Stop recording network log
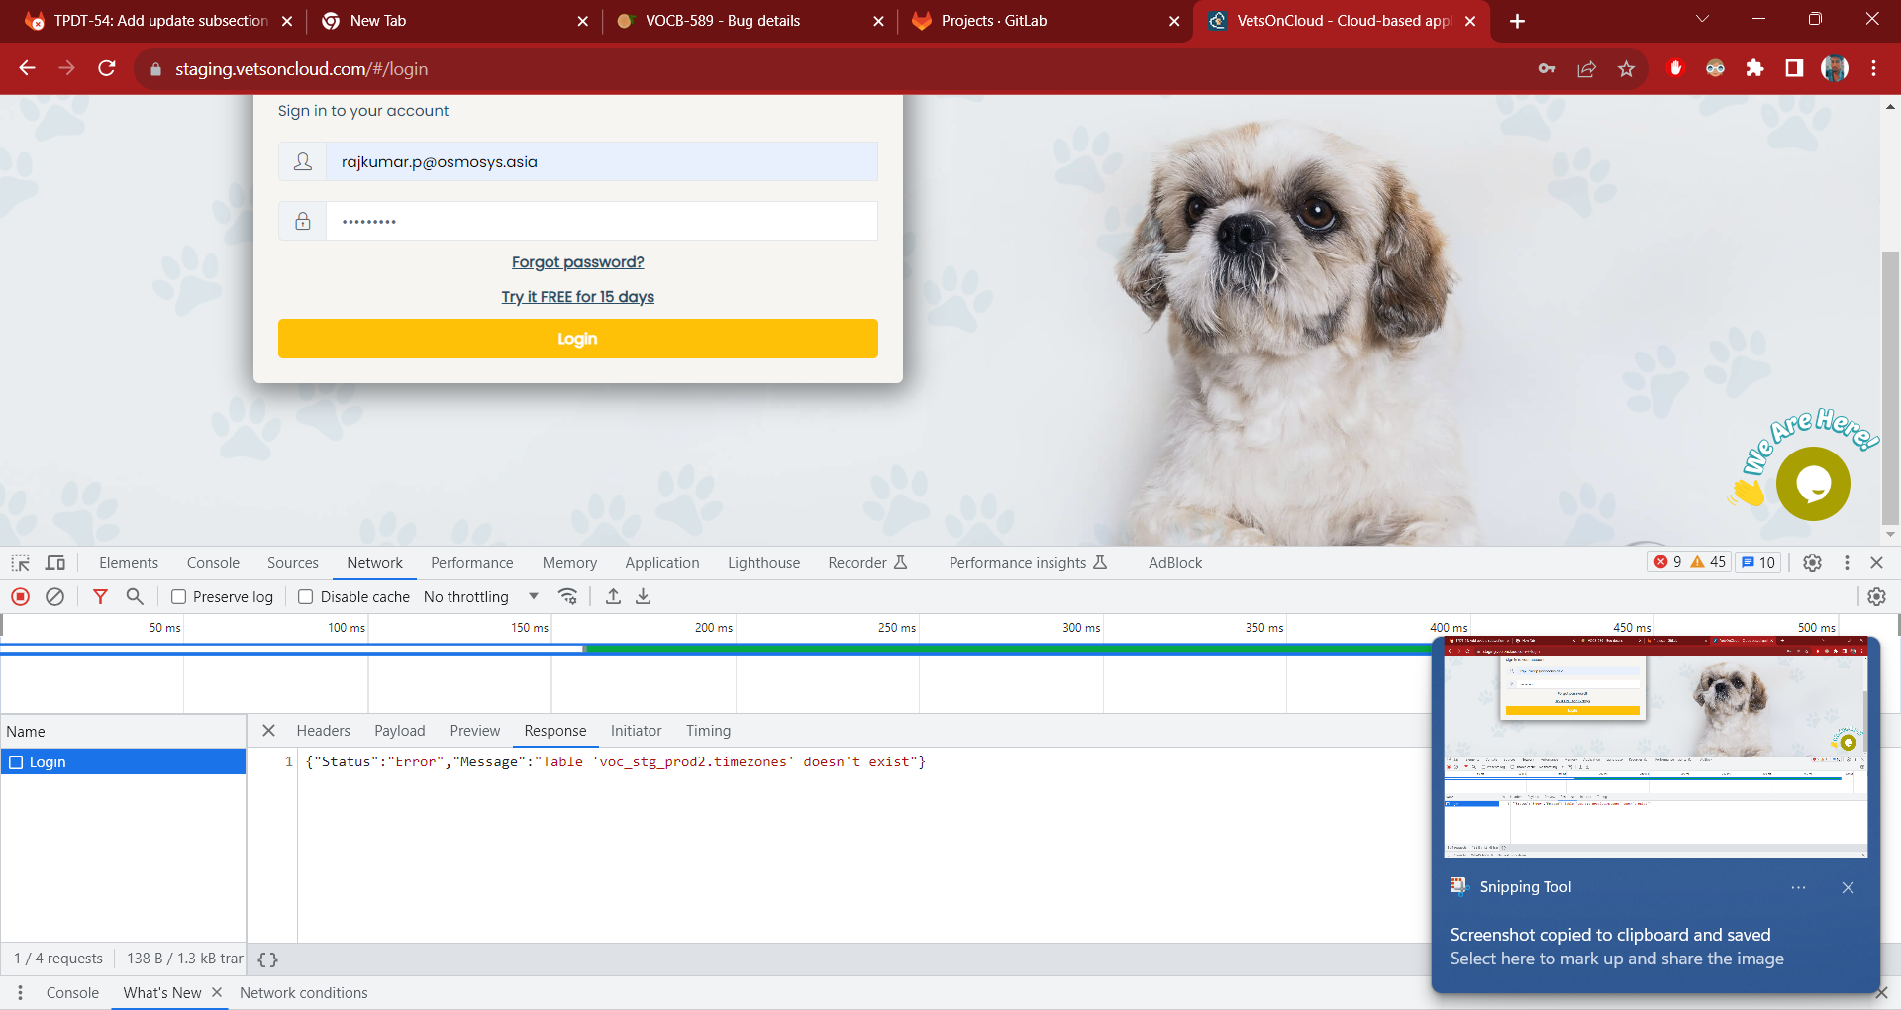 [x=20, y=597]
